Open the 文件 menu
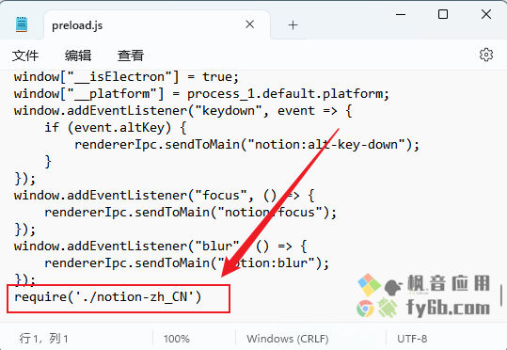The width and height of the screenshot is (507, 350). click(x=25, y=56)
